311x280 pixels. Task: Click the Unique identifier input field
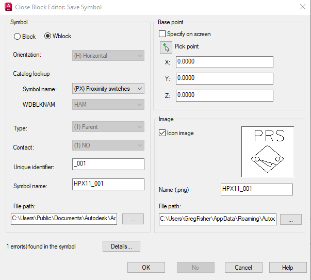[x=108, y=164]
